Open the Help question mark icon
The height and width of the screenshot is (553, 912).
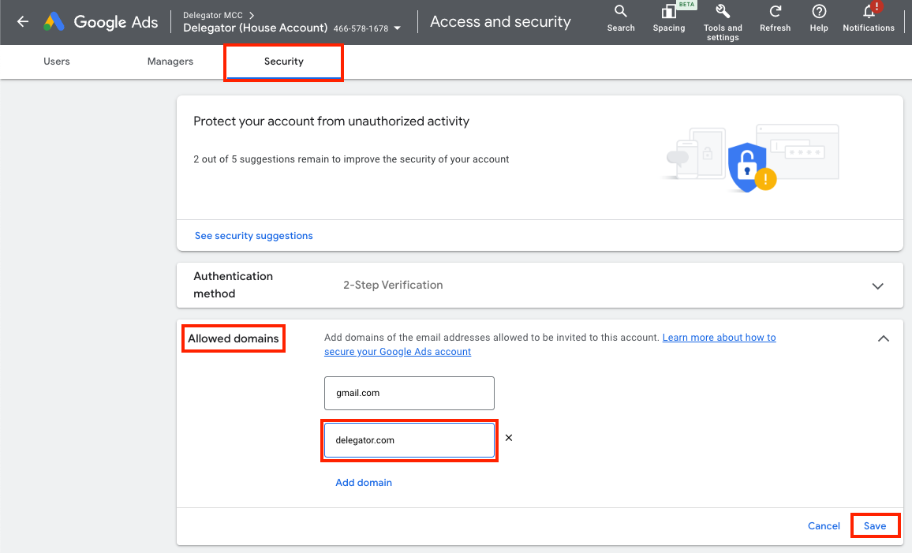(x=819, y=19)
